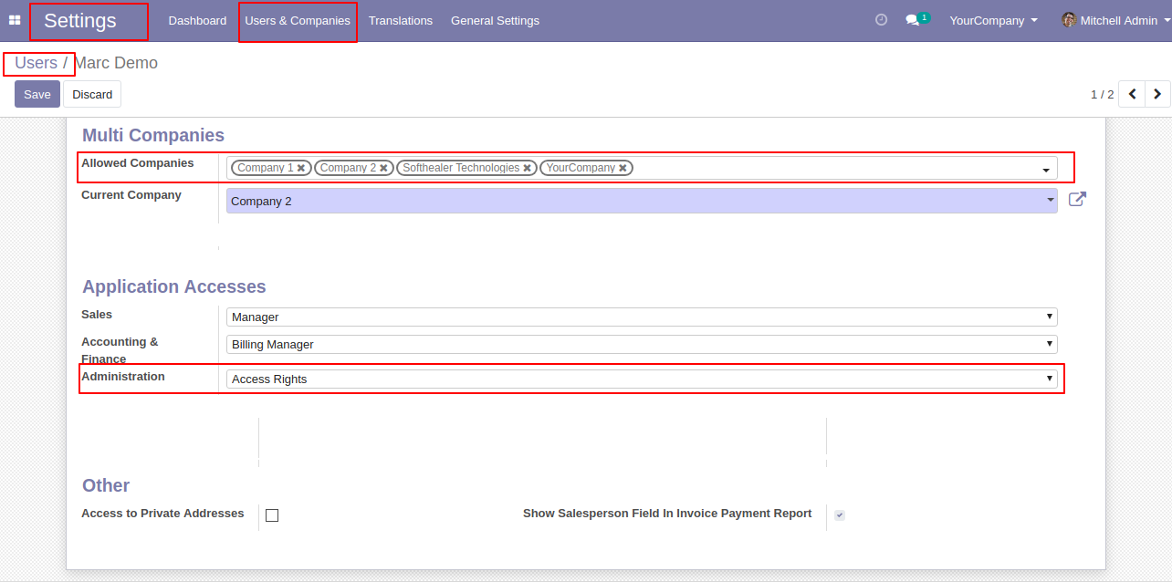Image resolution: width=1172 pixels, height=582 pixels.
Task: Open Current Company external link icon
Action: [x=1077, y=199]
